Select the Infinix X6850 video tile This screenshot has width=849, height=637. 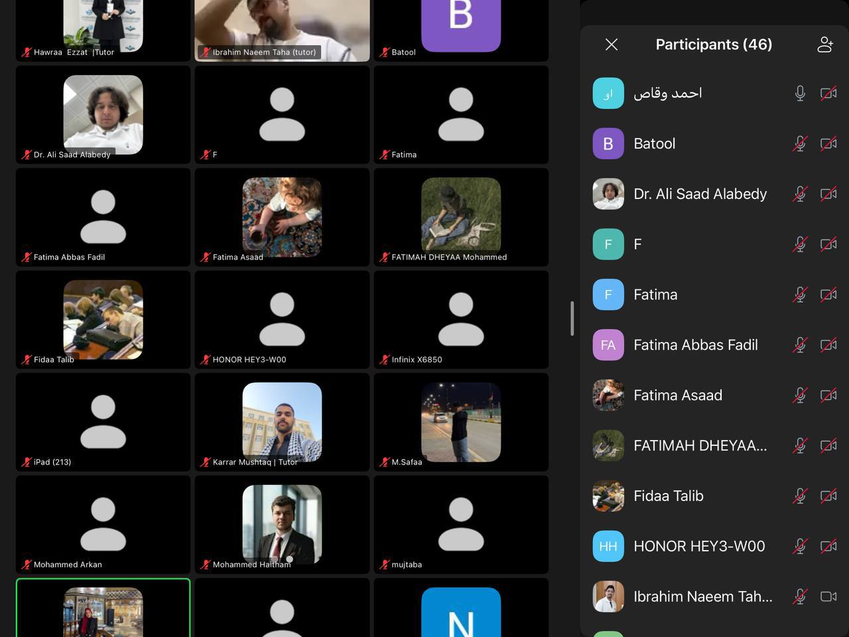pyautogui.click(x=461, y=320)
